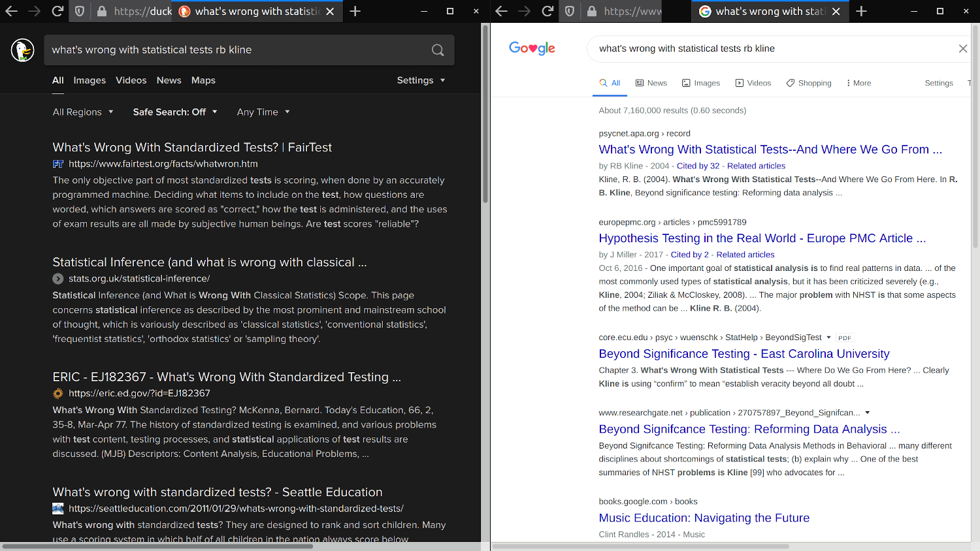Click DuckDuckGo window vertical scrollbar thumb
Image resolution: width=980 pixels, height=551 pixels.
coord(485,114)
